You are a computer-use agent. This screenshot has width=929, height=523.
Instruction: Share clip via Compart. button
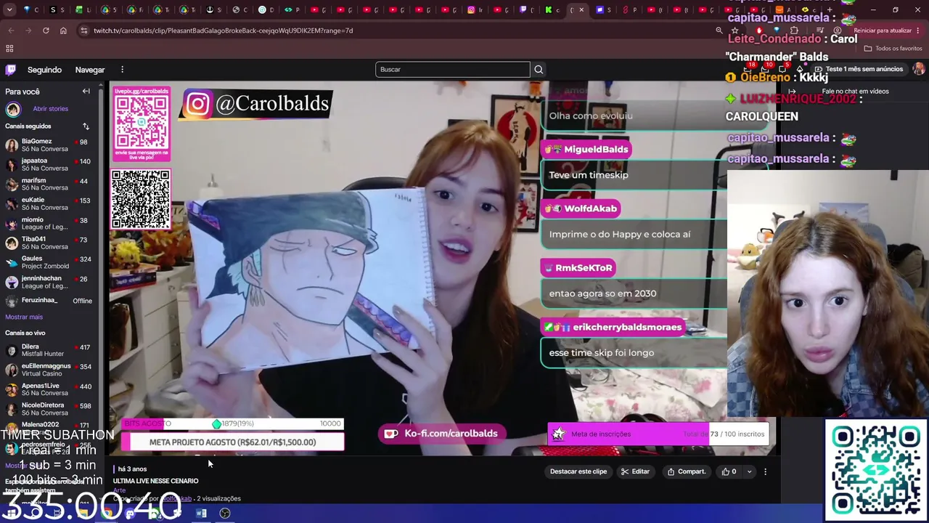687,471
